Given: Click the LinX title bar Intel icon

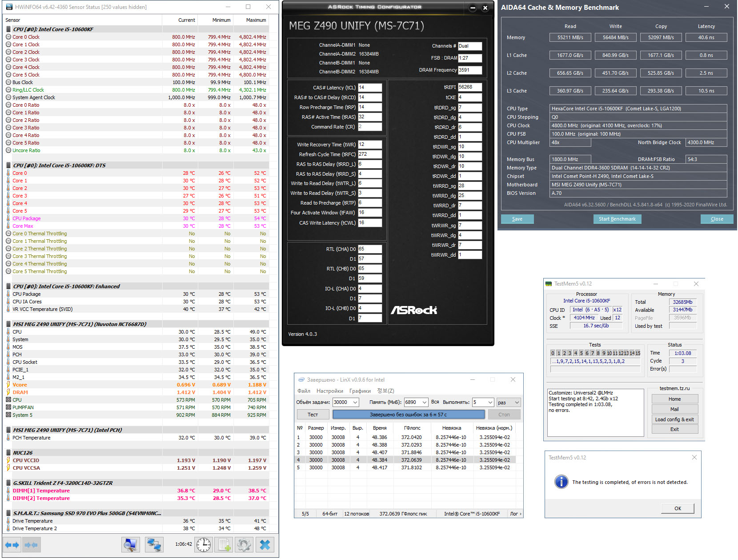Looking at the screenshot, I should coord(301,380).
